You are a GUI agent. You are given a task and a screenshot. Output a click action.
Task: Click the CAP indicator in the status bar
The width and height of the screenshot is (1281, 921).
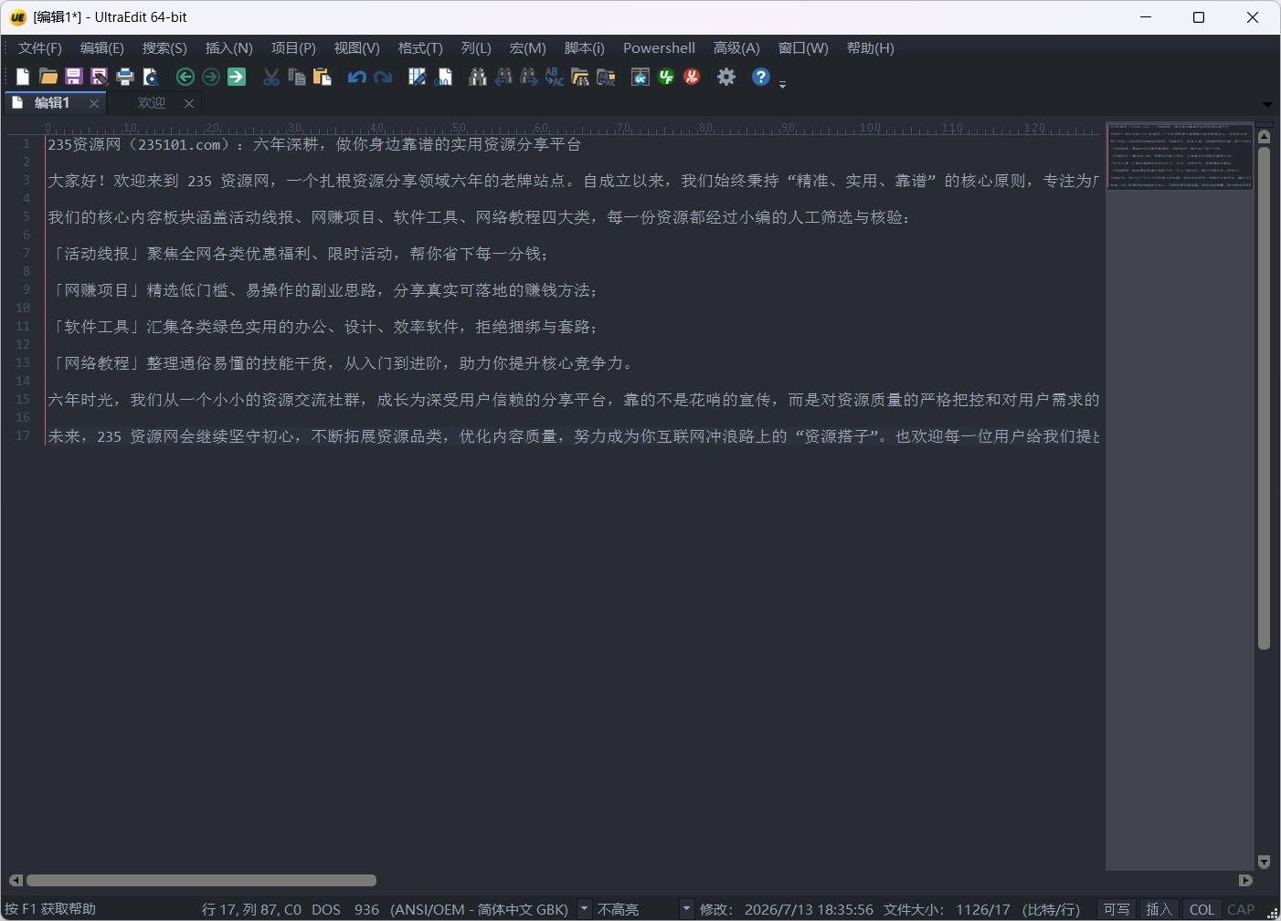click(1241, 909)
